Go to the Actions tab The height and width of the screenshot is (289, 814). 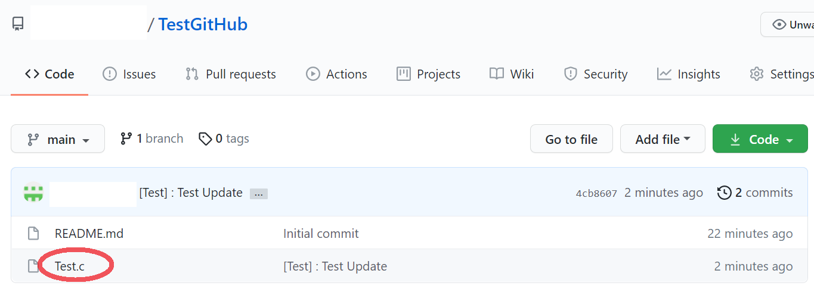pyautogui.click(x=336, y=74)
